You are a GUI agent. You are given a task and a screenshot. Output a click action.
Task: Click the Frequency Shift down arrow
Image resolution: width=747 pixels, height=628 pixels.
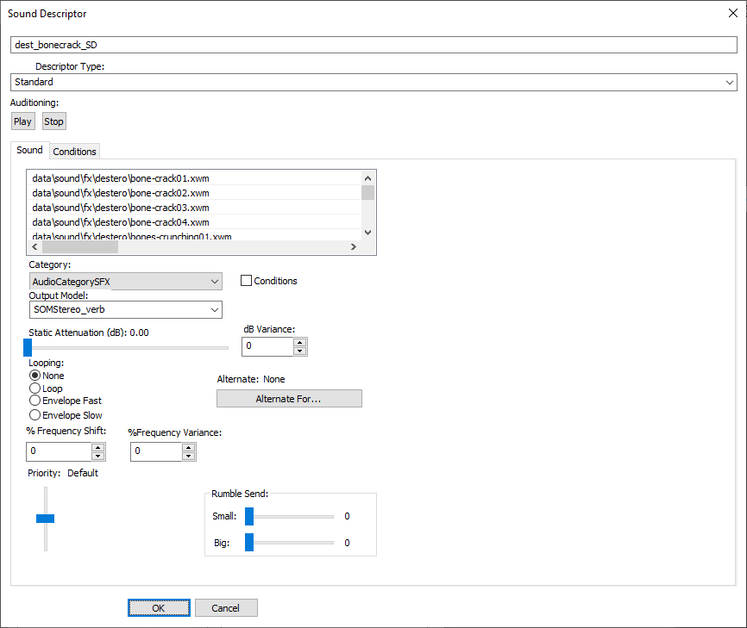point(97,457)
